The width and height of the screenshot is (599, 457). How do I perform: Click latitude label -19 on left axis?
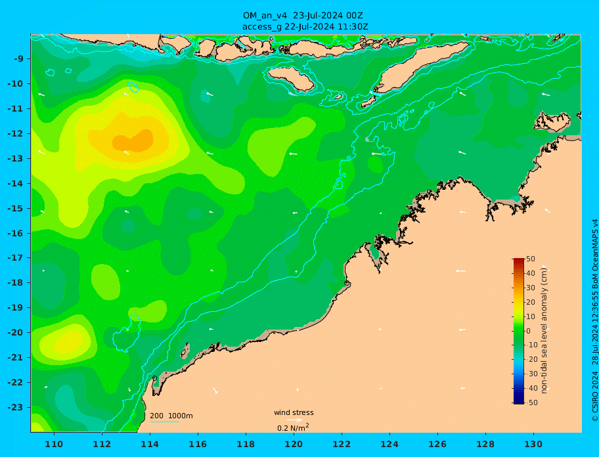(16, 307)
